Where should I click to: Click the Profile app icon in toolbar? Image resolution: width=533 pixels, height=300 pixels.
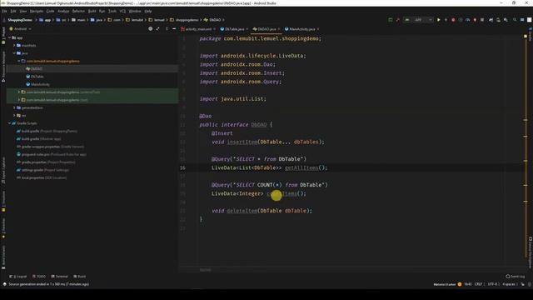pyautogui.click(x=468, y=20)
